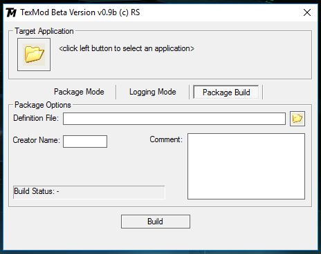Click the 'Comment:' label
Viewport: 321px width, 254px height.
coord(166,139)
